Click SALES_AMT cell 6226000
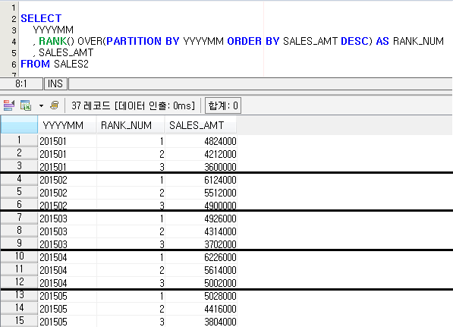The width and height of the screenshot is (453, 327). pyautogui.click(x=201, y=257)
